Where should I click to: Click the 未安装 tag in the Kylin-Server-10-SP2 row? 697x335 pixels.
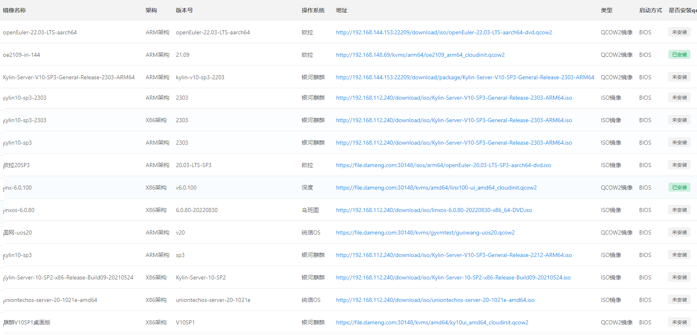click(x=679, y=277)
